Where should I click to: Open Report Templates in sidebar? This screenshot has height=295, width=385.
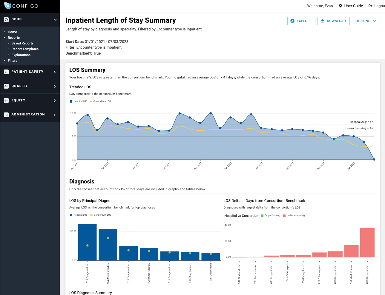click(25, 49)
